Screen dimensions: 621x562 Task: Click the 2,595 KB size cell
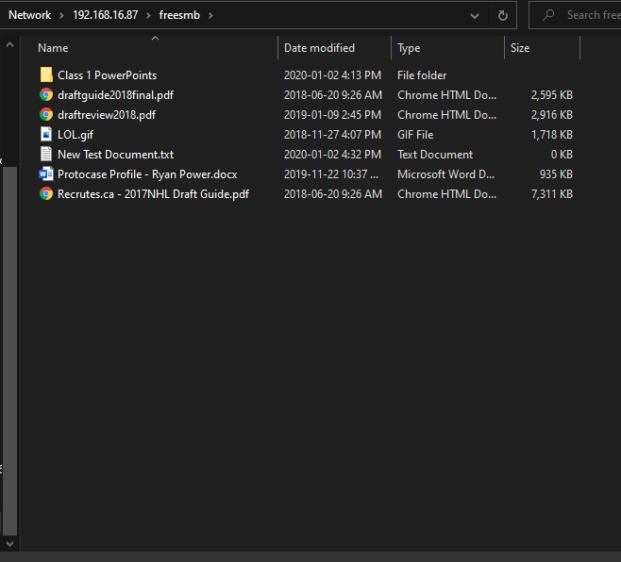click(552, 95)
